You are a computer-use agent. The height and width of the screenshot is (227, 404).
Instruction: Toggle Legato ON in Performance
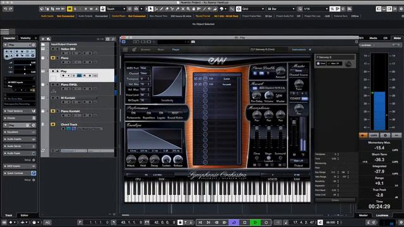[x=161, y=113]
